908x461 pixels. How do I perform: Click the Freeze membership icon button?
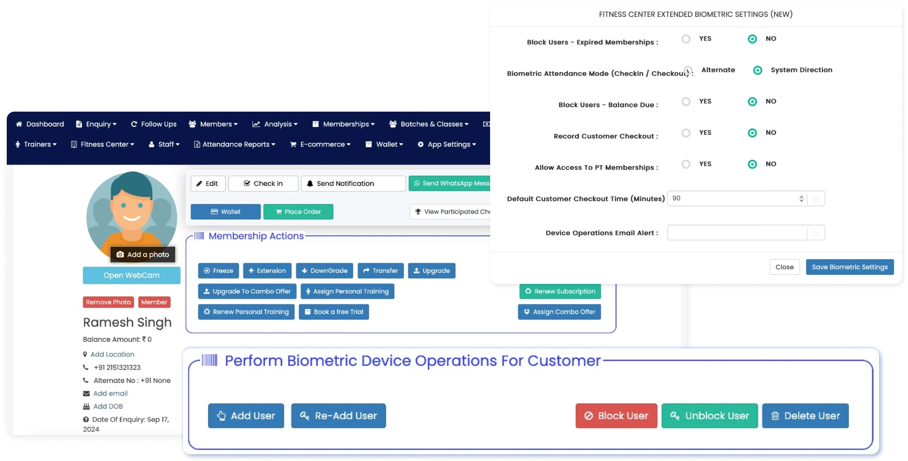(218, 270)
